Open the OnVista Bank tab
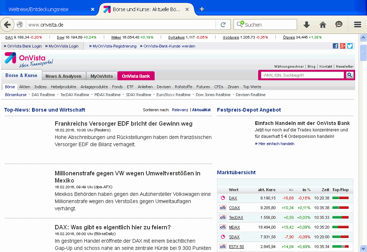The image size is (367, 252). click(136, 76)
